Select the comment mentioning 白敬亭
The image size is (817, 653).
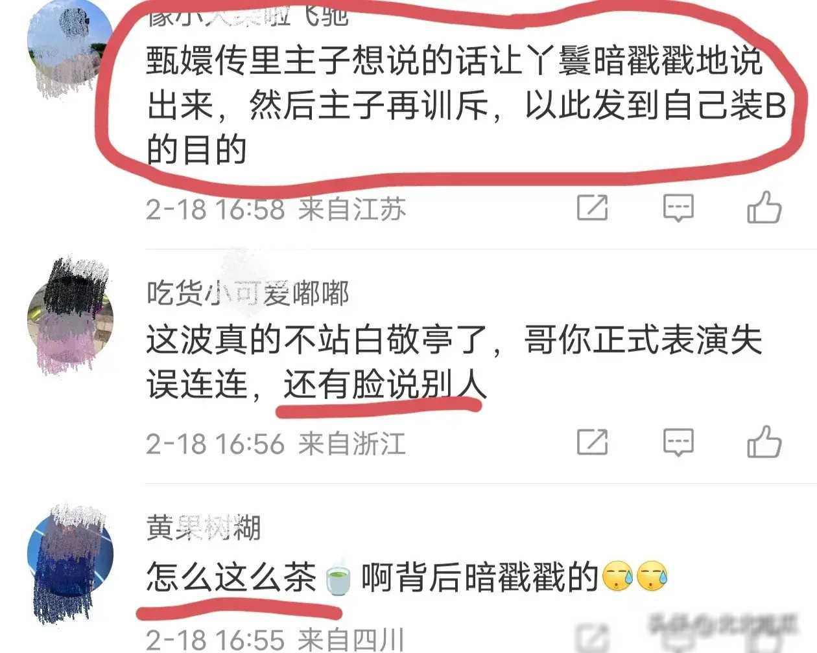coord(454,363)
